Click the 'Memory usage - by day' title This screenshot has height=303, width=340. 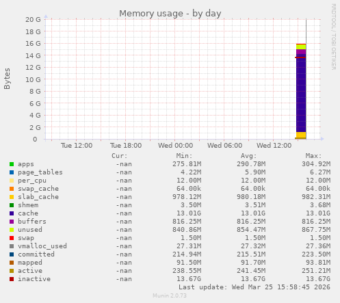[170, 14]
